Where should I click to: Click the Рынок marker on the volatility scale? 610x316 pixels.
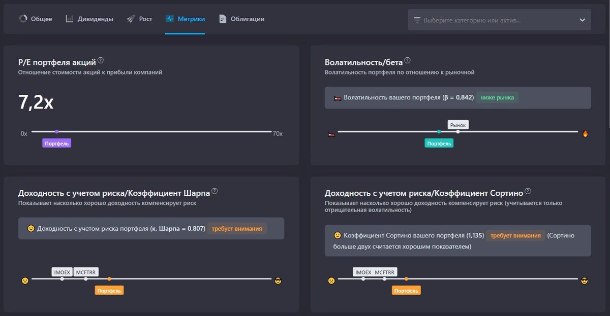(458, 125)
